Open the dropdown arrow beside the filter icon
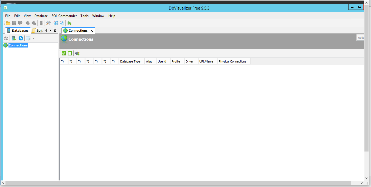The width and height of the screenshot is (371, 187). [x=34, y=38]
